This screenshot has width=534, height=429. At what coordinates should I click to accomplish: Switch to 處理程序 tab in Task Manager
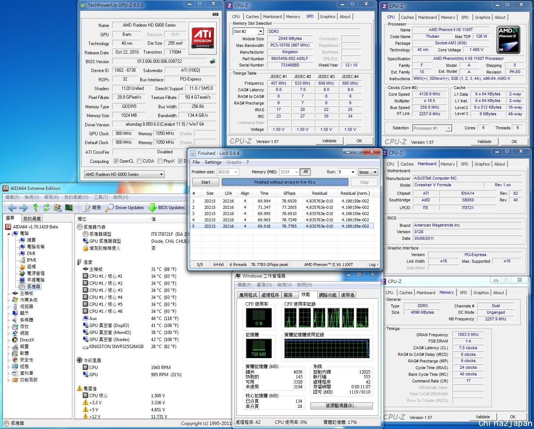[270, 295]
